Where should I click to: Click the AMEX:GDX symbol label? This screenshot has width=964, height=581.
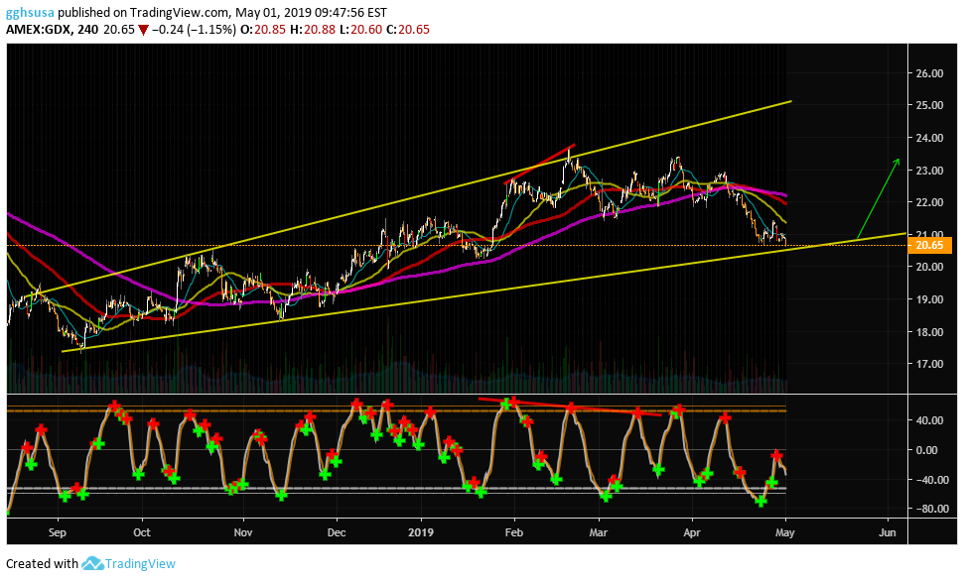point(38,30)
